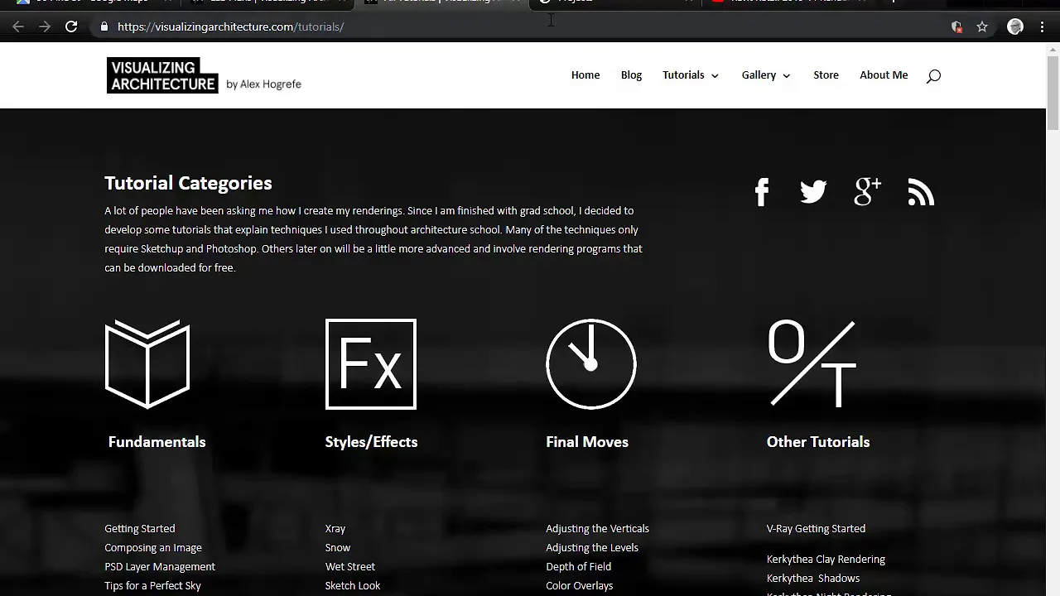Expand the Tutorials menu chevron
Screen dimensions: 1060x596
[x=715, y=75]
